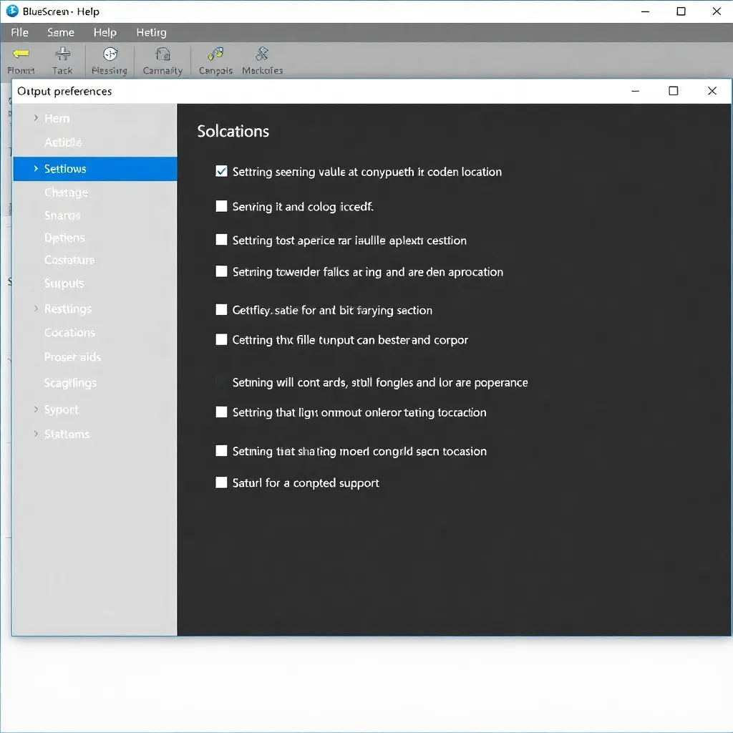Enable the 'Senring it and colog' checkbox

[221, 206]
